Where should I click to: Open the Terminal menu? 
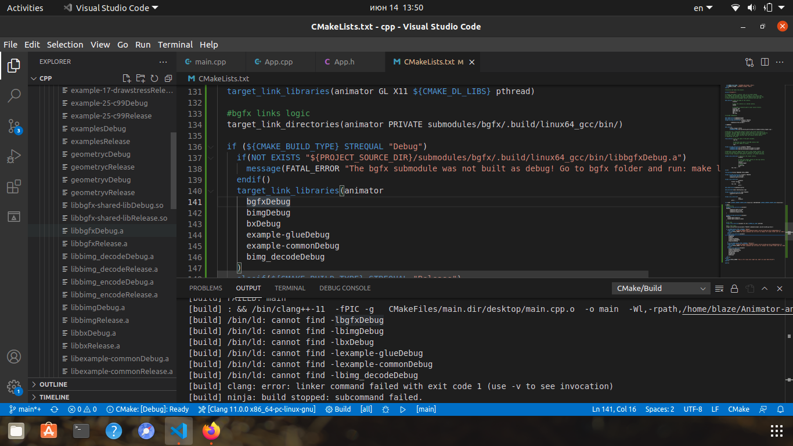click(x=175, y=44)
